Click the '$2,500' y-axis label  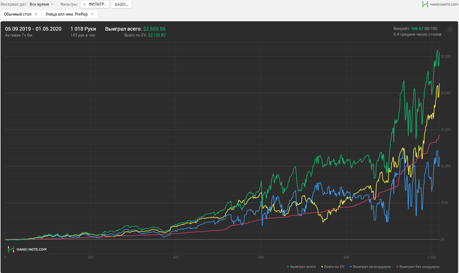click(446, 56)
